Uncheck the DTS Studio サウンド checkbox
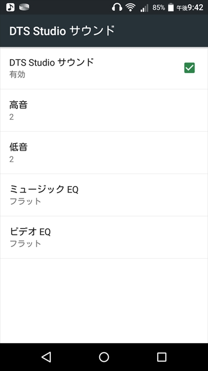Image resolution: width=208 pixels, height=371 pixels. click(189, 68)
